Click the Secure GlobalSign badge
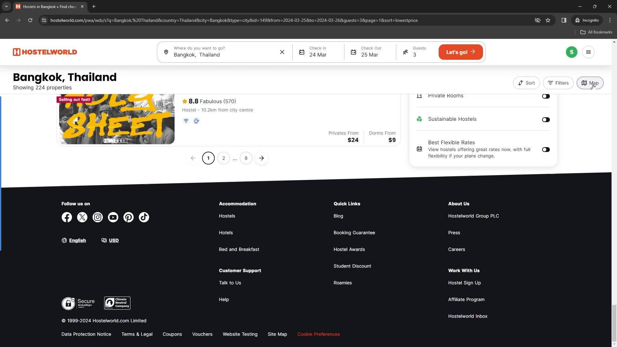Image resolution: width=617 pixels, height=347 pixels. (78, 303)
